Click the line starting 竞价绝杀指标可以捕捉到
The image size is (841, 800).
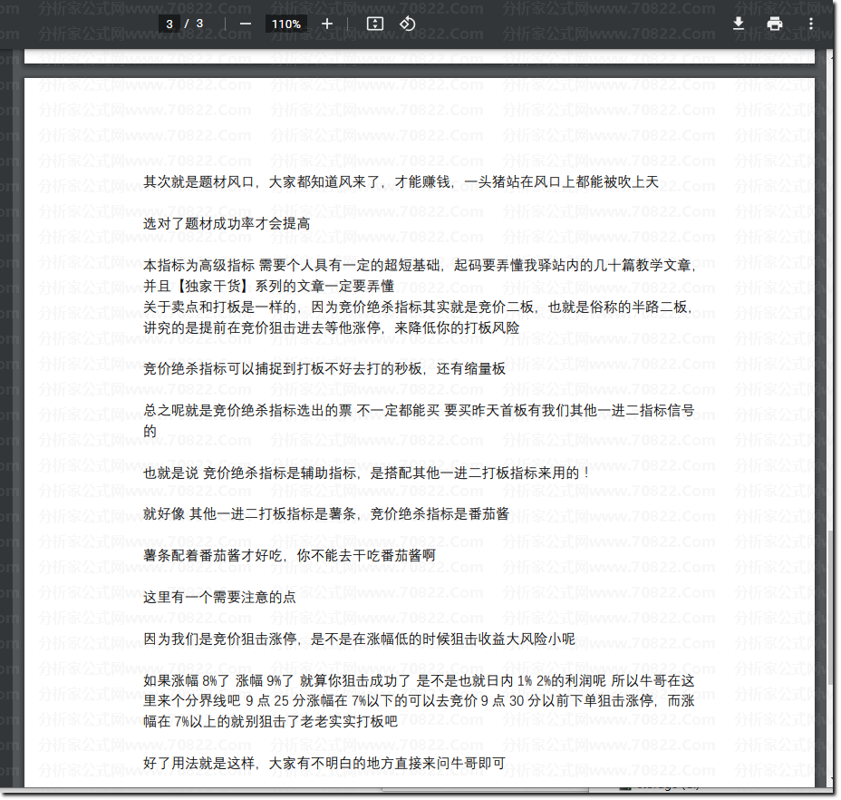click(x=324, y=369)
